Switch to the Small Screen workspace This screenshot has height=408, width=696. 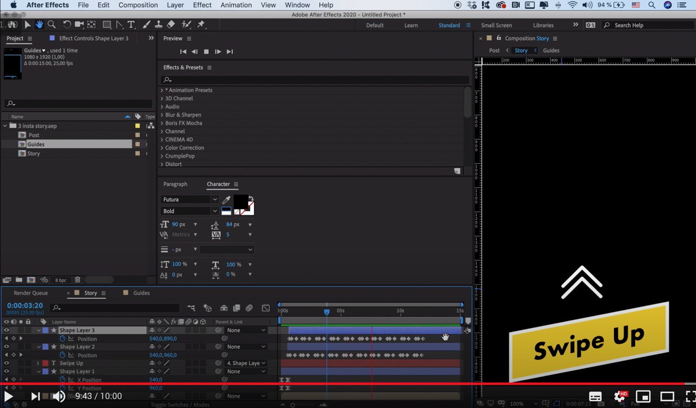496,25
